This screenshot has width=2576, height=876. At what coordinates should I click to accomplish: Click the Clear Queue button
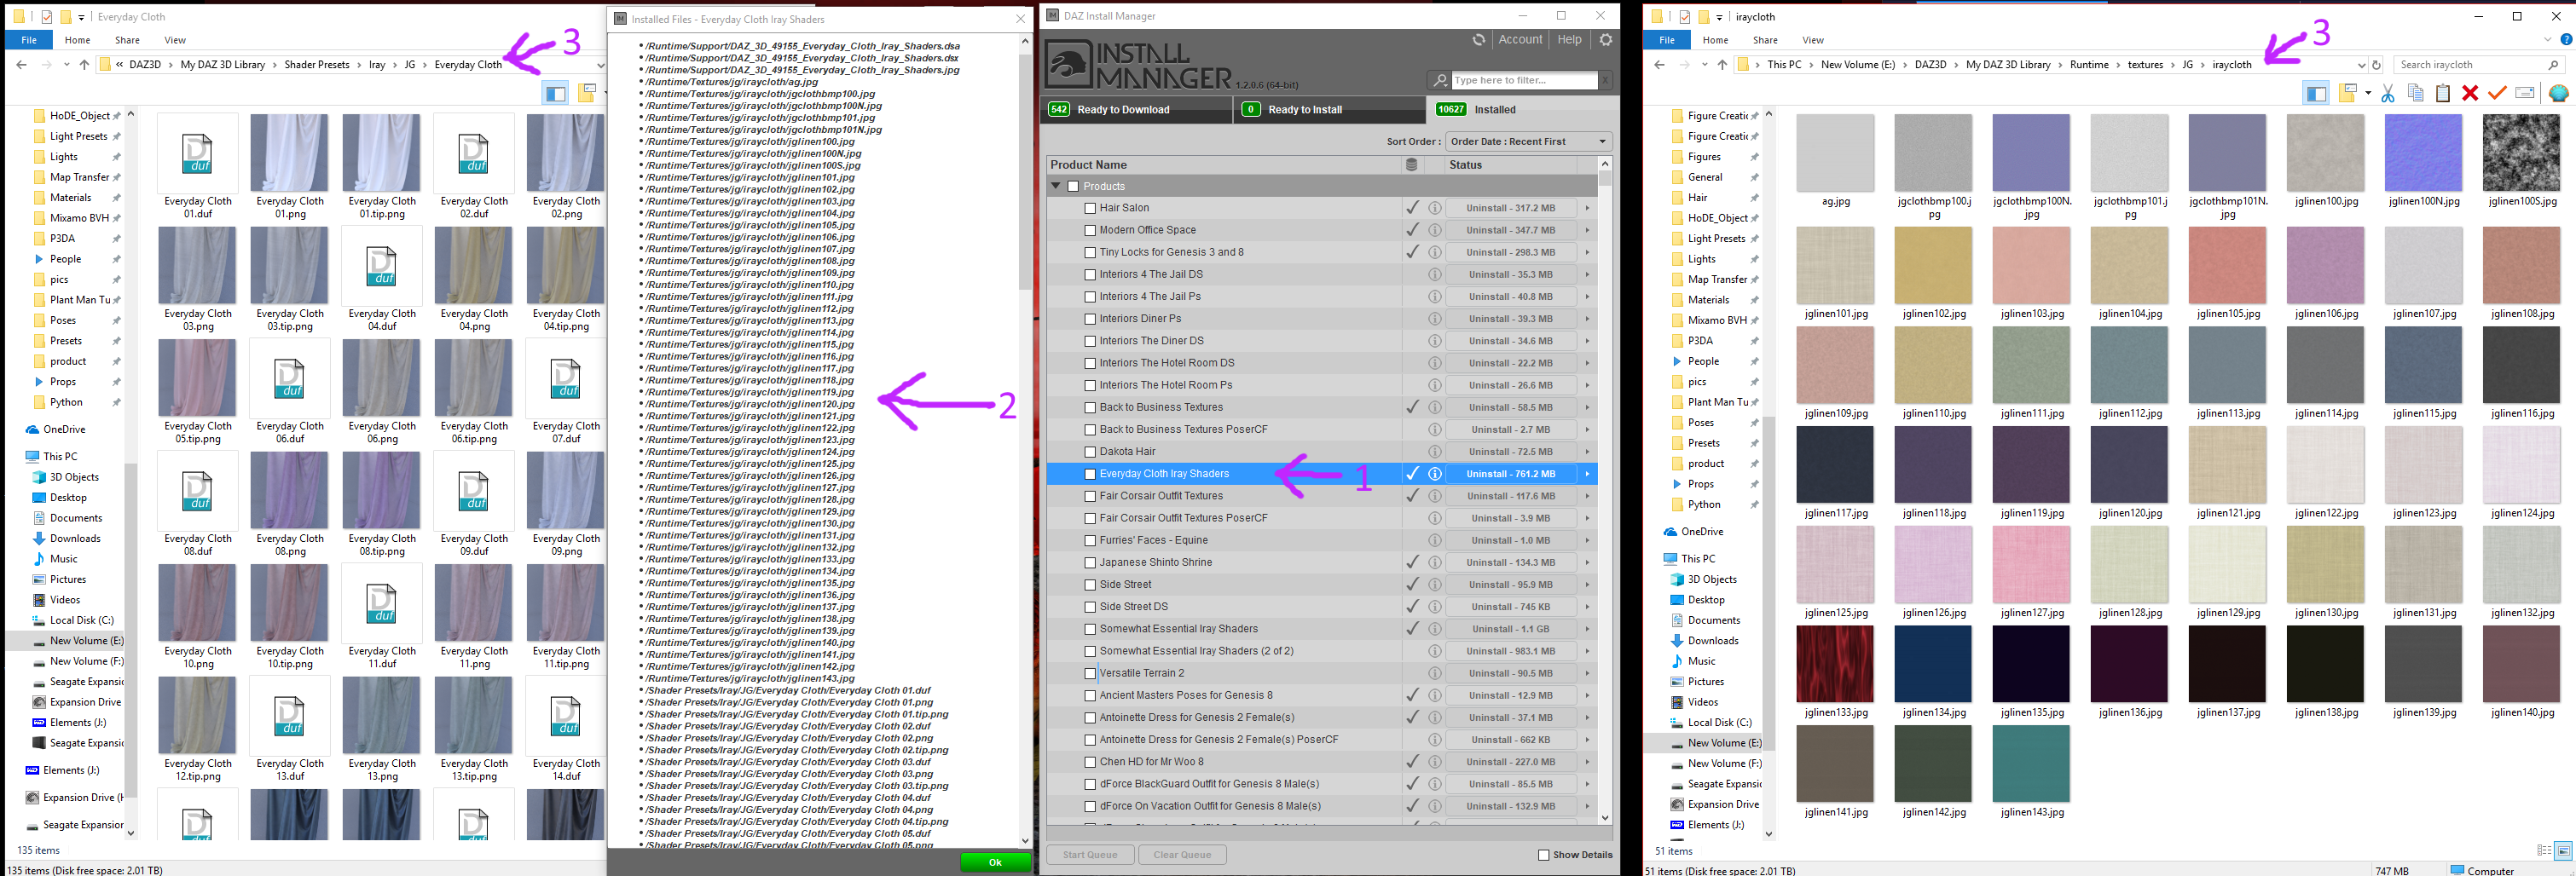coord(1182,855)
